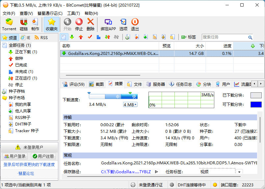This screenshot has height=189, width=265.
Task: Click the 用户注册 button
Action: click(43, 156)
